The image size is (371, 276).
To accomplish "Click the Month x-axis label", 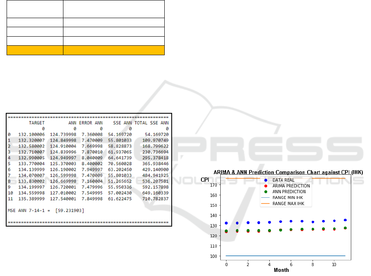I will tap(281, 270).
